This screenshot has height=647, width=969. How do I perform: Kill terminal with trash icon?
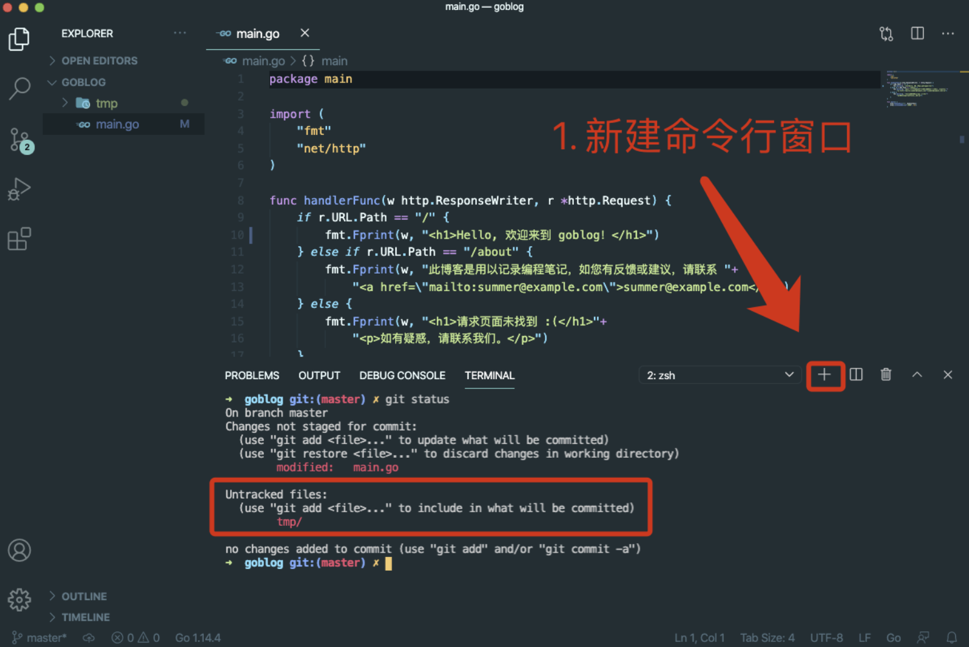(886, 375)
